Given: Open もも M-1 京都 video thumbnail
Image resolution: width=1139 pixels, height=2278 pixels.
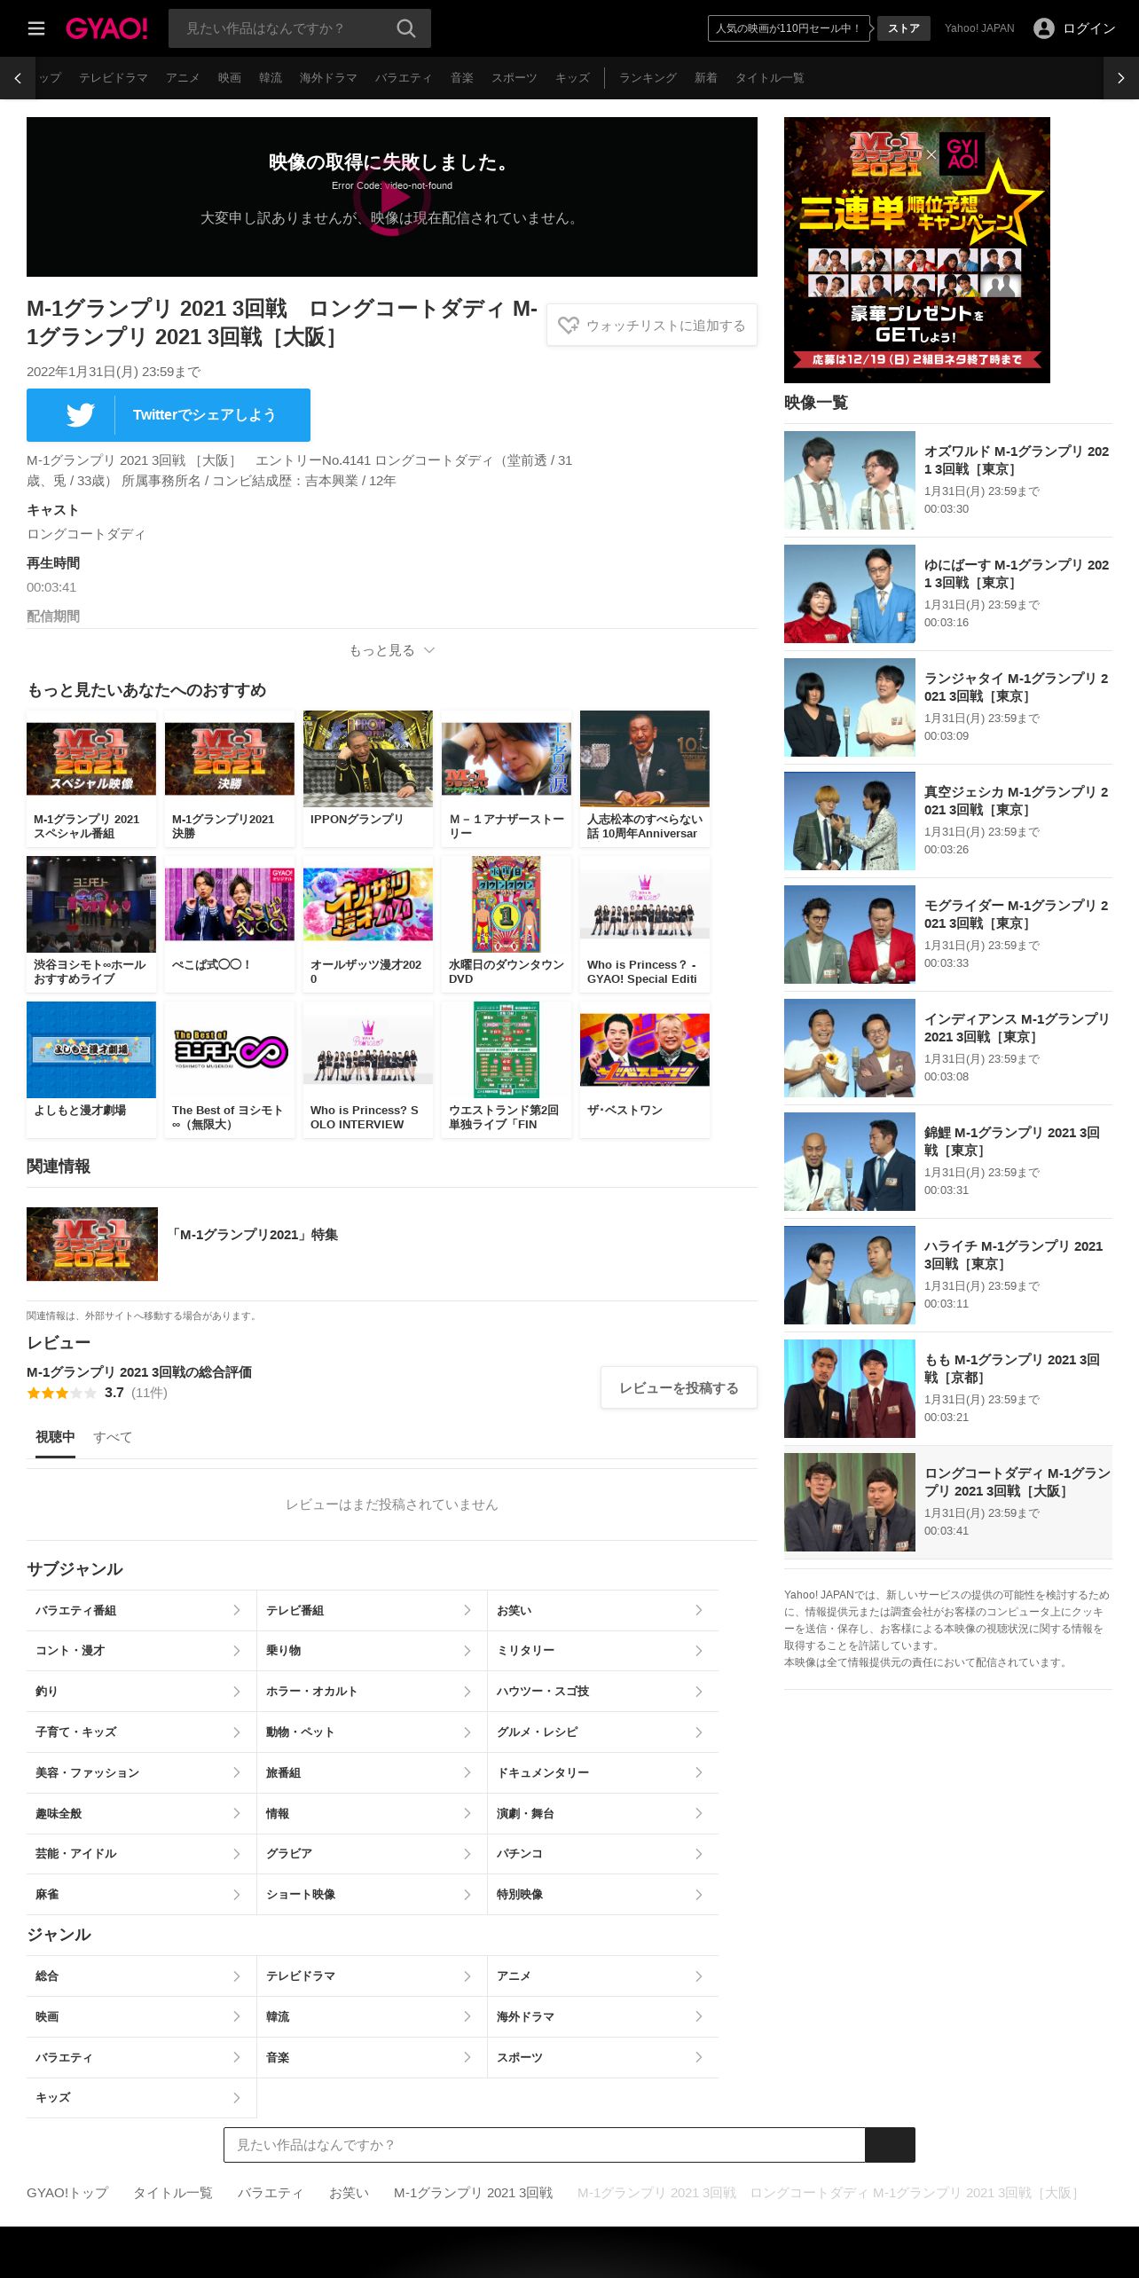Looking at the screenshot, I should (850, 1389).
